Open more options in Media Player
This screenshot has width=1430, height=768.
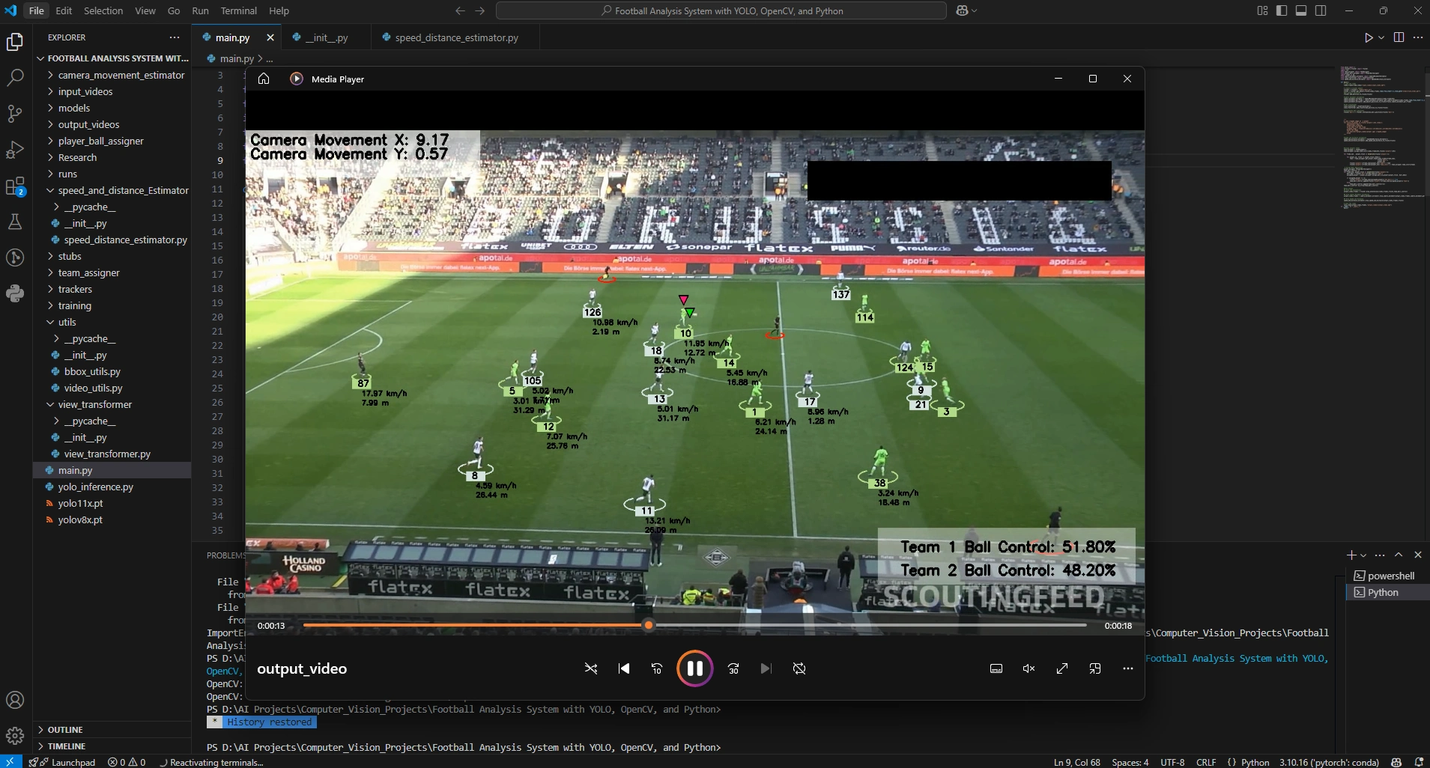[x=1128, y=668]
